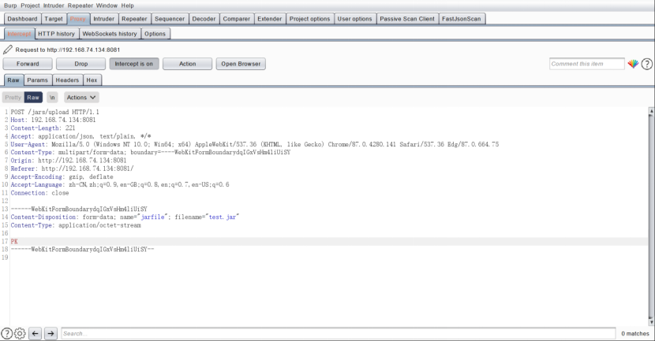
Task: Click the Open Browser button
Action: pyautogui.click(x=241, y=64)
